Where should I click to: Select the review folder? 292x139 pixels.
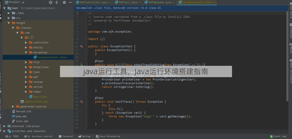tap(36, 82)
